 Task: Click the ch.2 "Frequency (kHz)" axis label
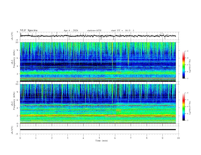click(x=14, y=101)
